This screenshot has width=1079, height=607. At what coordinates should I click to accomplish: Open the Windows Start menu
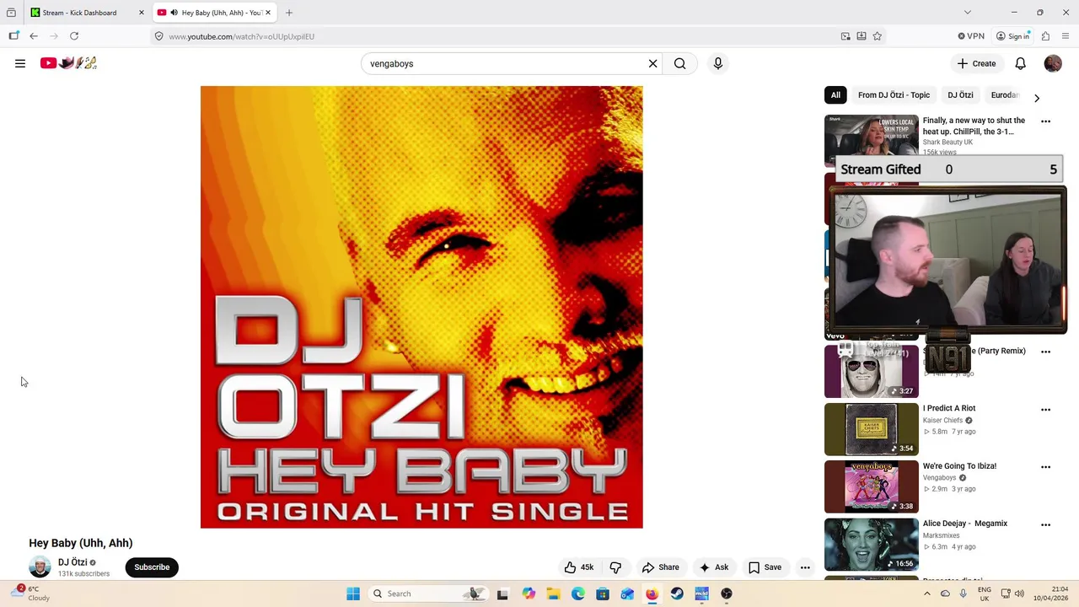(x=353, y=594)
